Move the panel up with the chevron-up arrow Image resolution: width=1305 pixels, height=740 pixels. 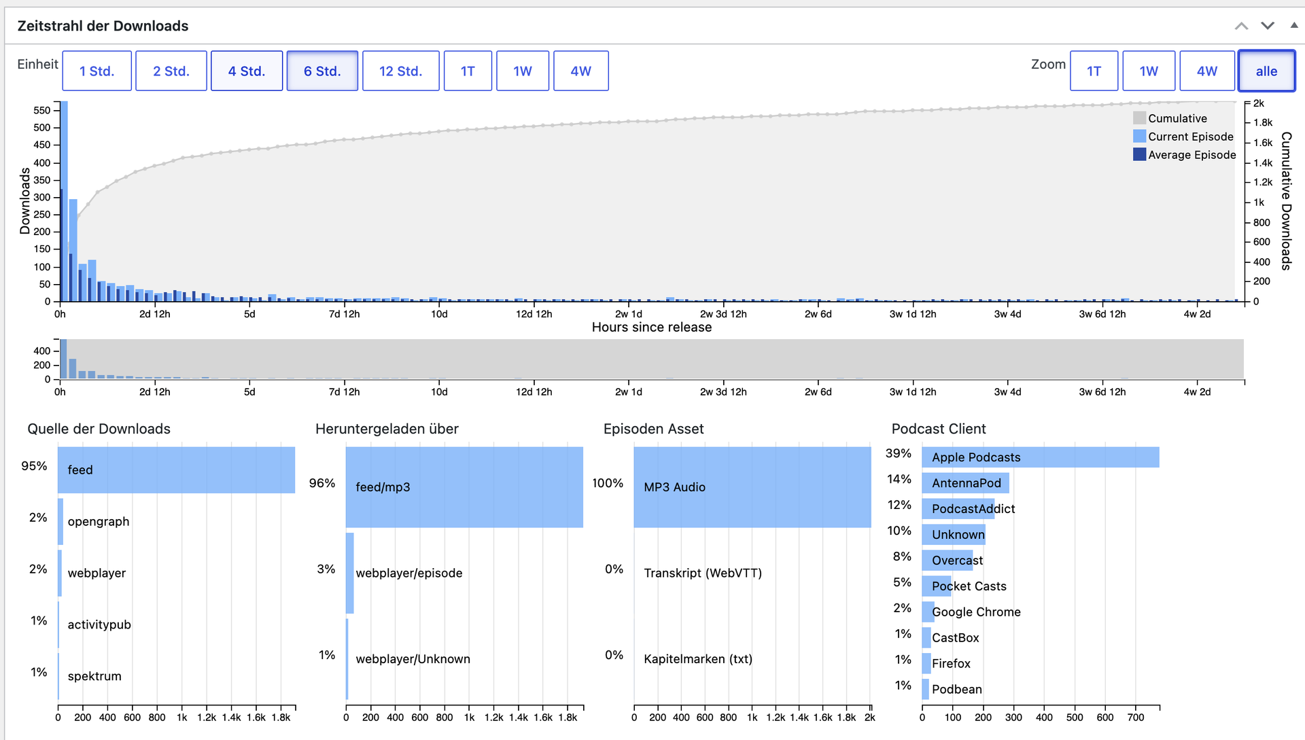1241,26
